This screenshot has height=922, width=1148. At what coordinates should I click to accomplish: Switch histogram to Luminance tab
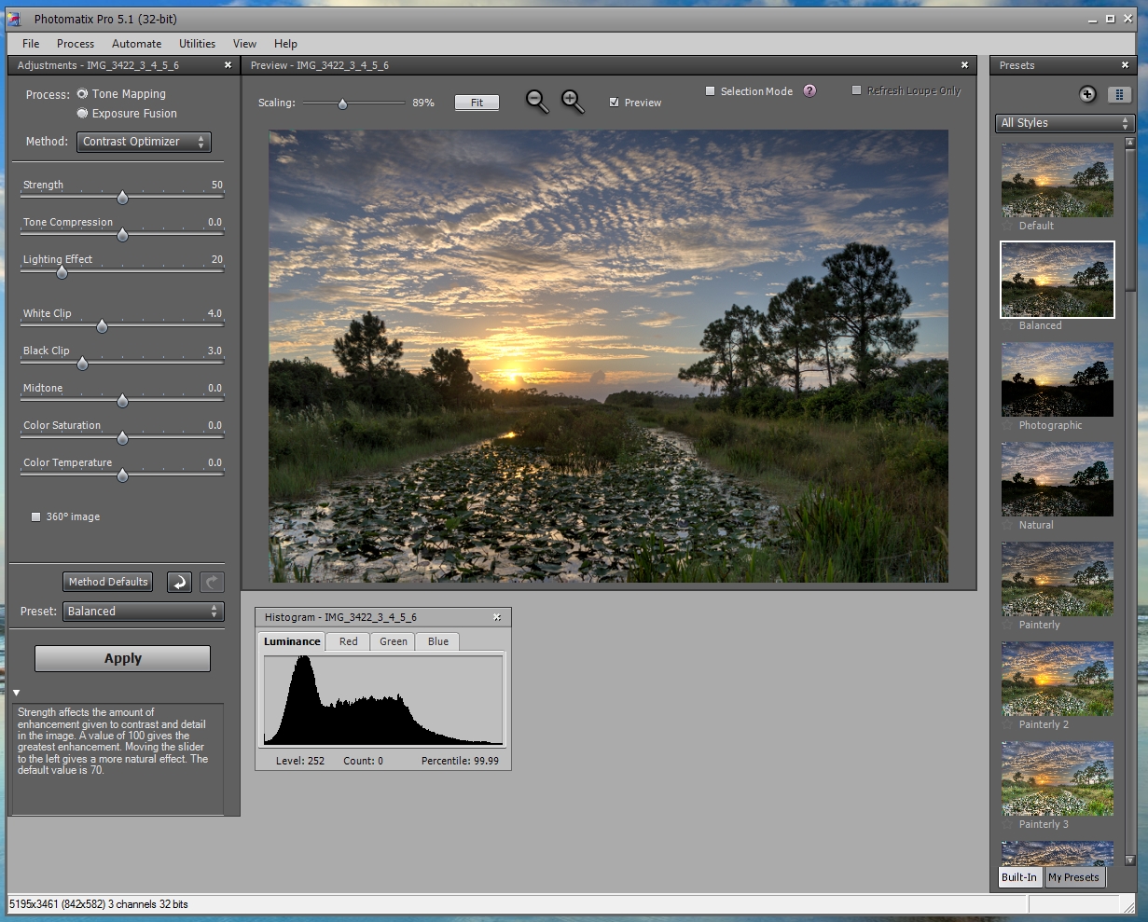292,641
